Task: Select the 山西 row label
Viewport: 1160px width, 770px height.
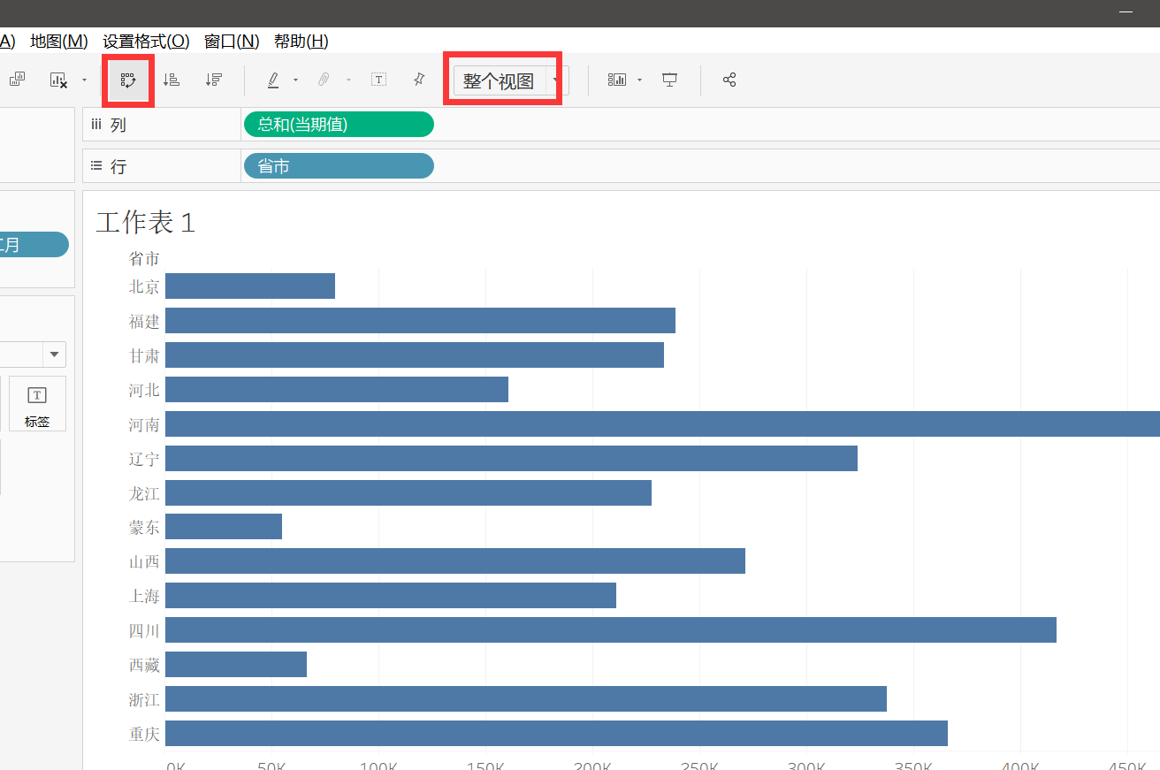Action: tap(144, 561)
